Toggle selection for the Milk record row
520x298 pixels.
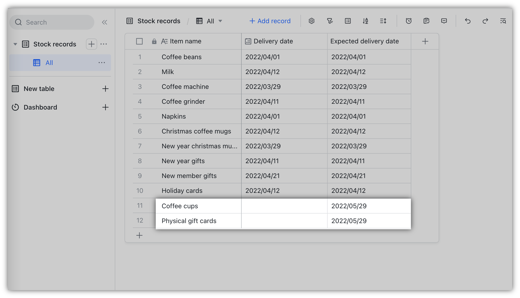[x=139, y=72]
